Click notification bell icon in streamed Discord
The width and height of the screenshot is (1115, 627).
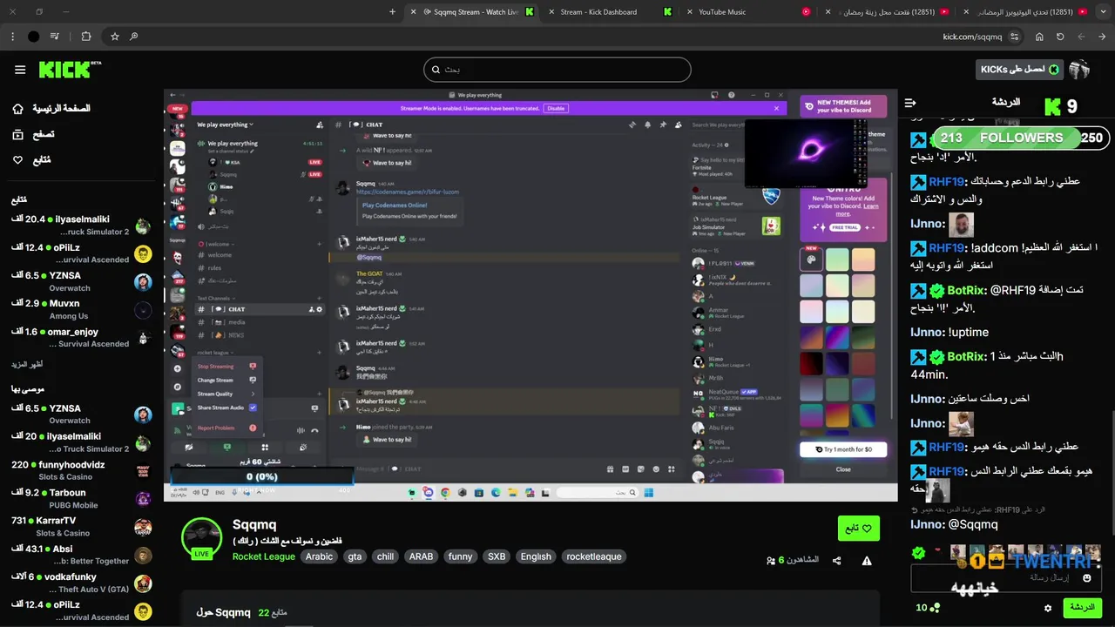[x=648, y=125]
